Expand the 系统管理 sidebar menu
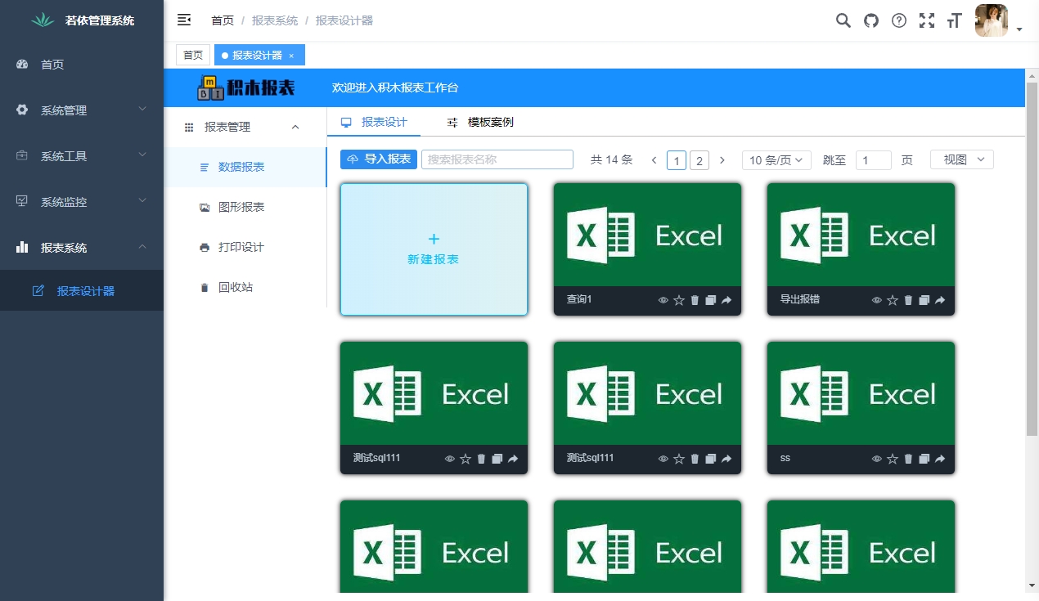 click(x=82, y=110)
